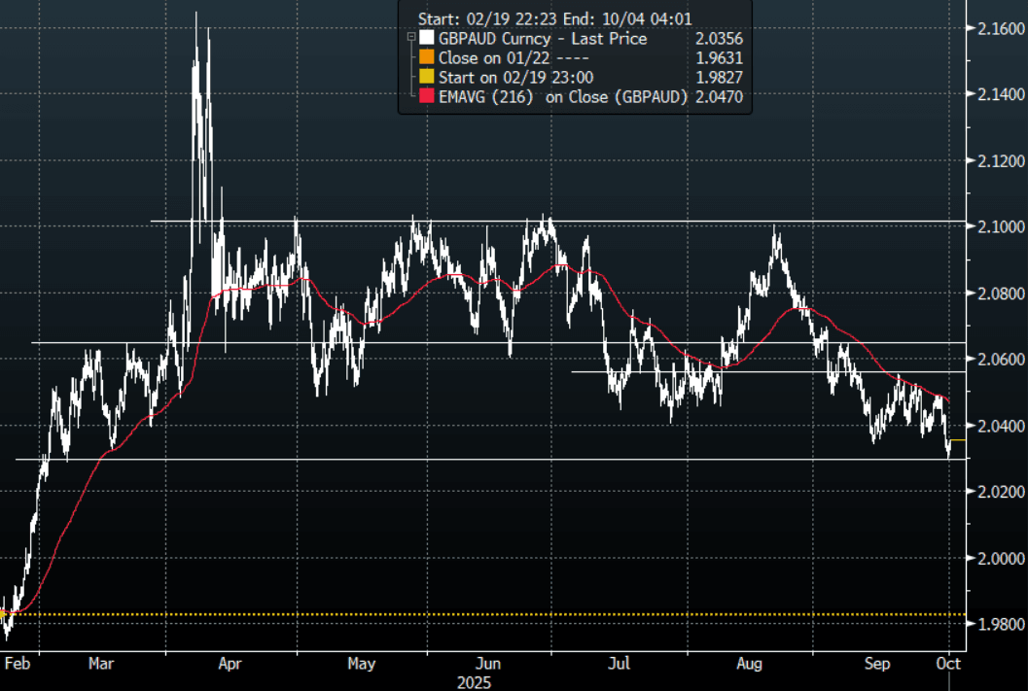Screen dimensions: 1028x691
Task: Click the orange marker at chart's left edge
Action: 3,613
